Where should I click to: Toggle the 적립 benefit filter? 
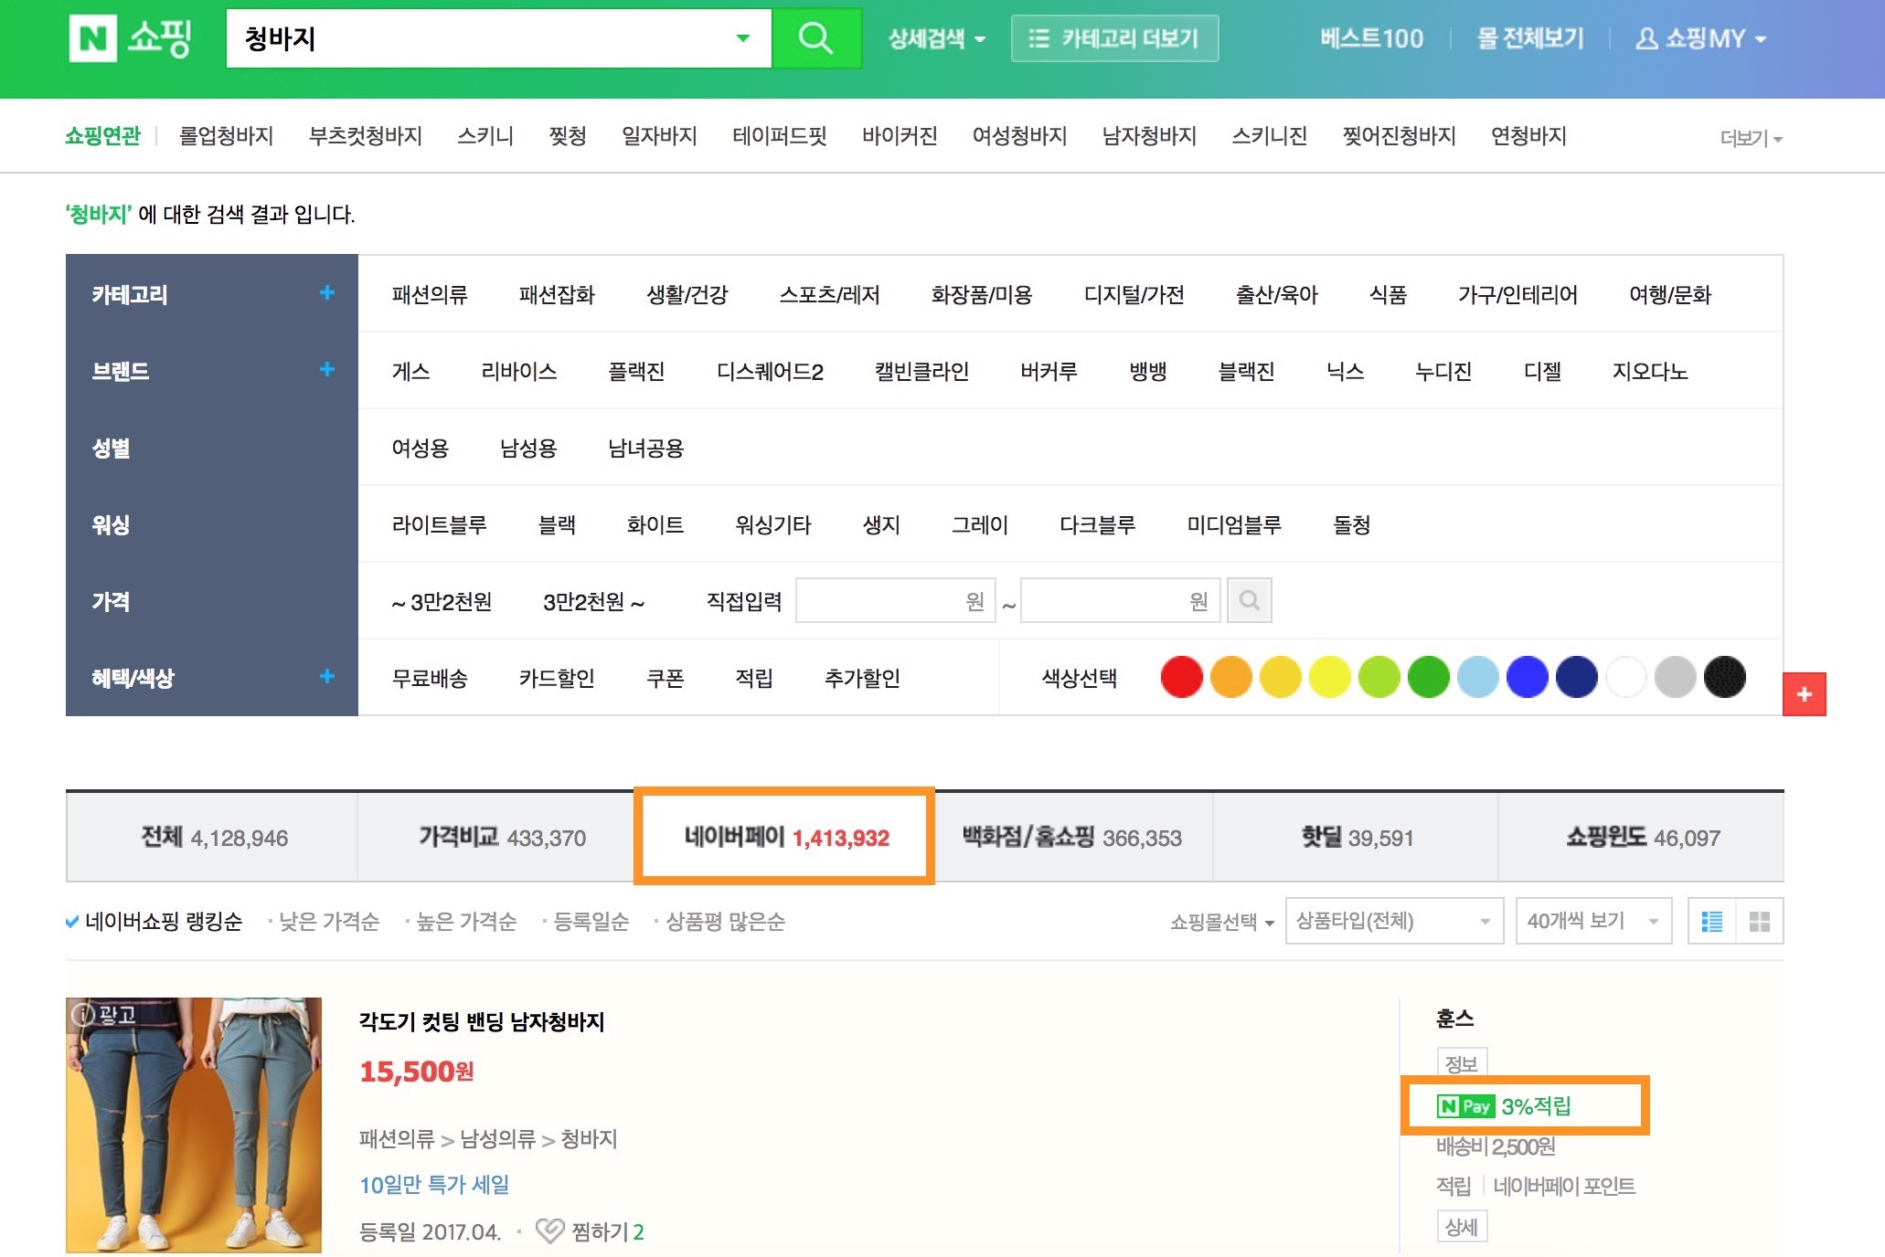[754, 678]
